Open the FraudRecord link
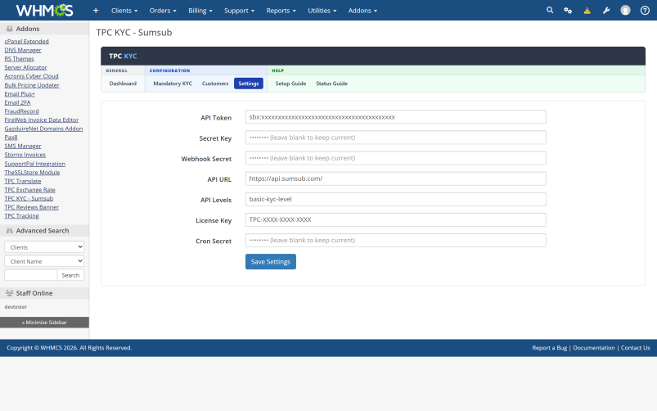The width and height of the screenshot is (657, 411). coord(22,111)
